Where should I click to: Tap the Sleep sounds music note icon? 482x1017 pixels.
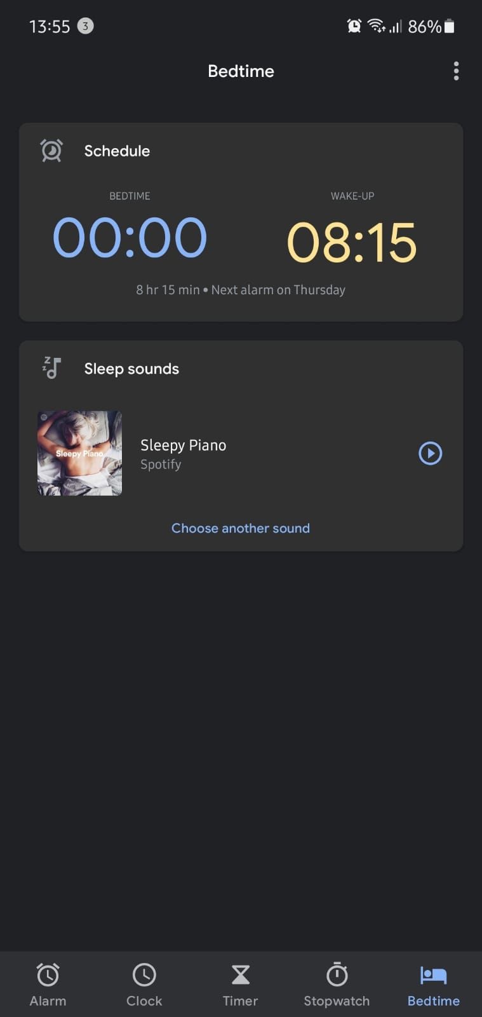pyautogui.click(x=51, y=368)
